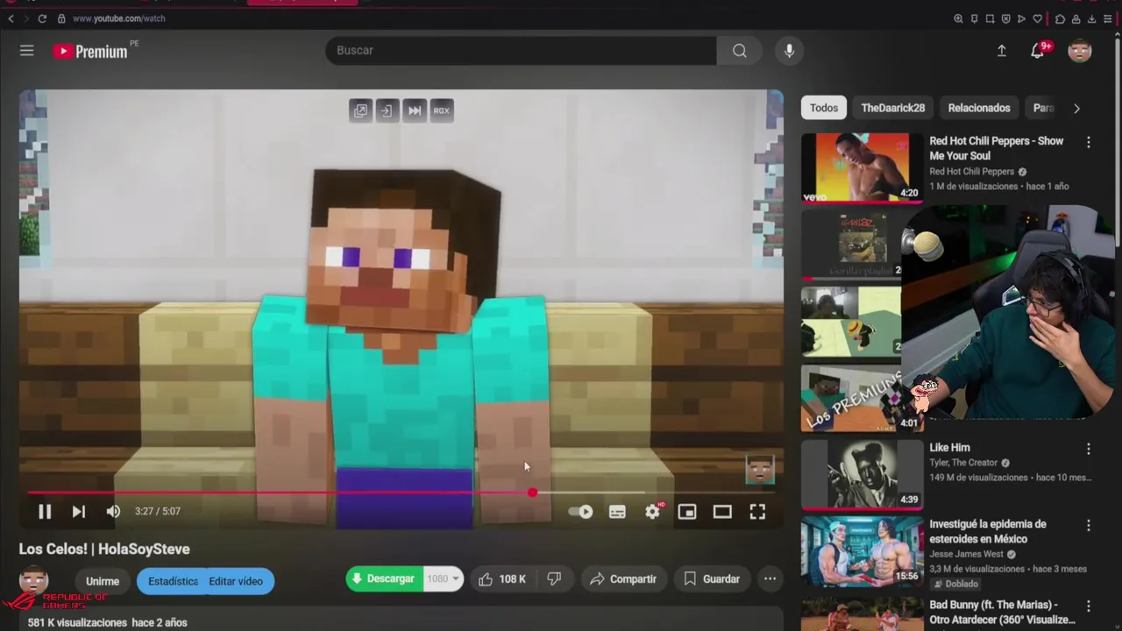Image resolution: width=1122 pixels, height=631 pixels.
Task: Click the red progress scrubber handle
Action: [532, 493]
